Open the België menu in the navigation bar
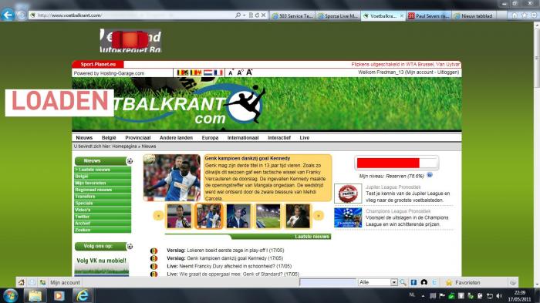 pyautogui.click(x=109, y=138)
